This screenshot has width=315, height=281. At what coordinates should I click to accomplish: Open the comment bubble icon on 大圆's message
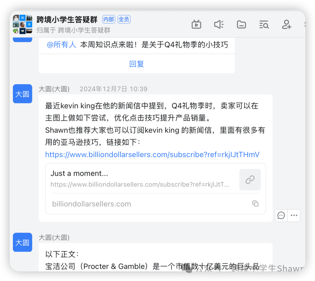coord(281,215)
